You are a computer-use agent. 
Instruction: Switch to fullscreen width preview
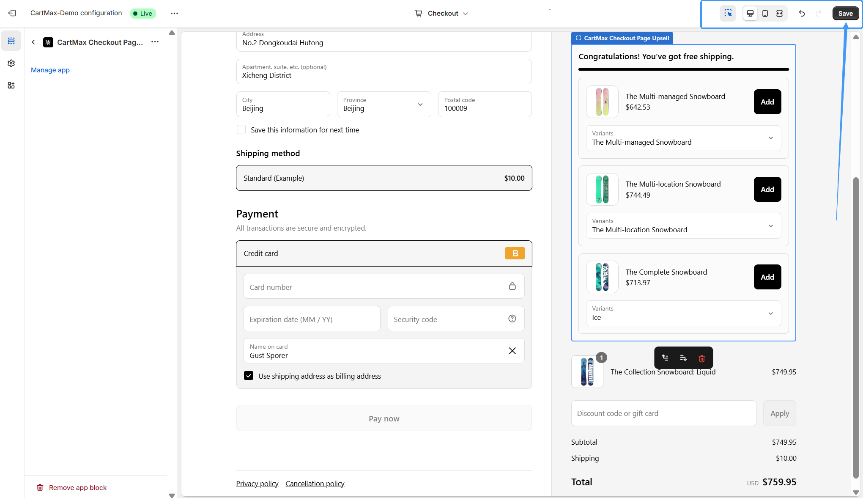click(x=779, y=13)
